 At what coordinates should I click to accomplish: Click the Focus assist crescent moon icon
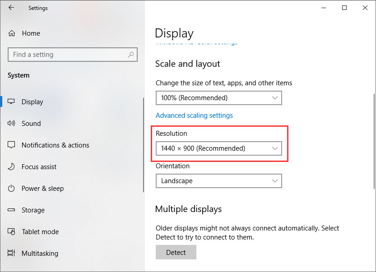11,166
